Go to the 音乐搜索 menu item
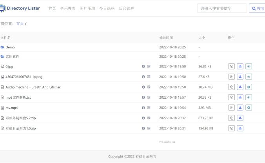265x163 pixels. [68, 8]
